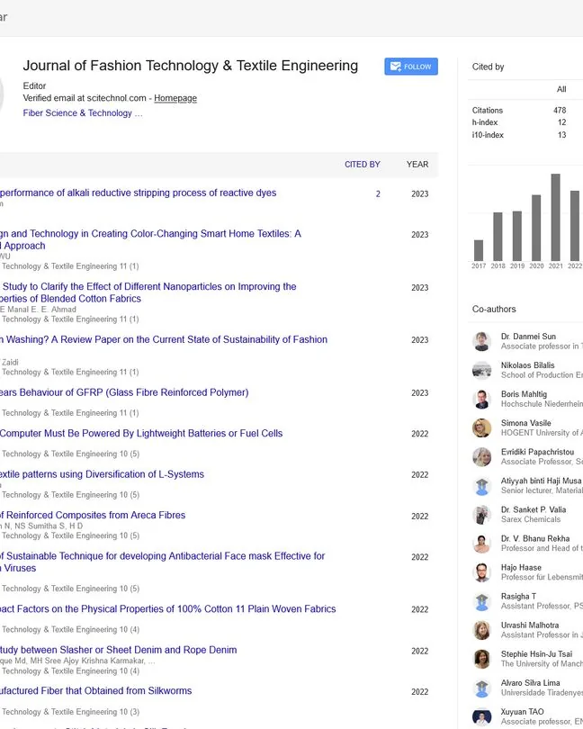Viewport: 583px width, 729px height.
Task: Click Rasigha T default avatar icon
Action: point(481,601)
